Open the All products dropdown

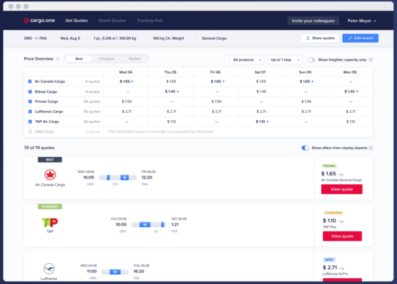click(247, 60)
